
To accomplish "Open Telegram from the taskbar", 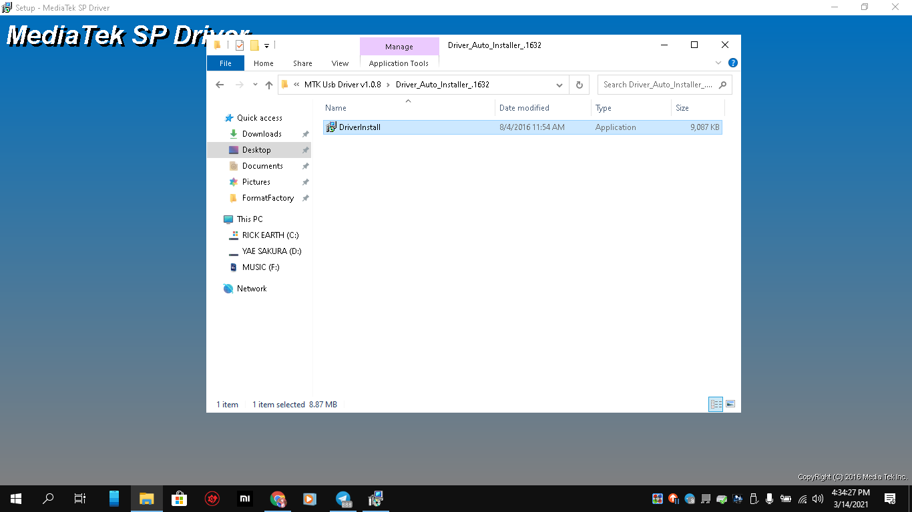I will pos(343,499).
